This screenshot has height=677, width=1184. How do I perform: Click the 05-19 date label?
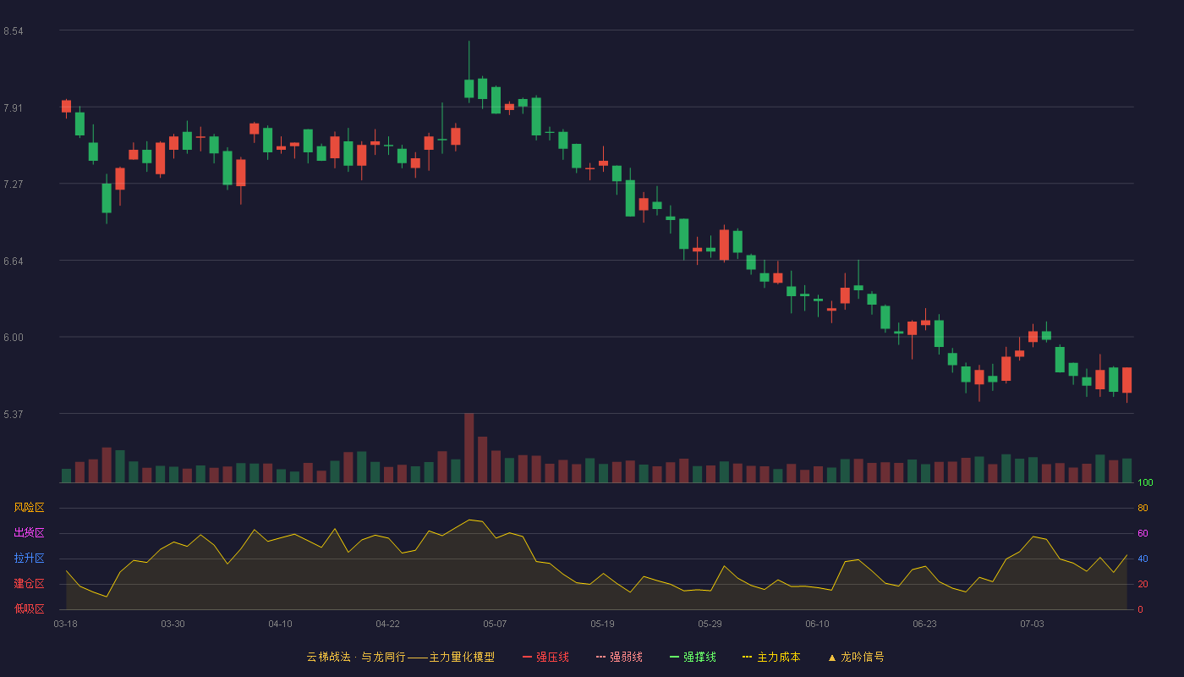coord(602,624)
